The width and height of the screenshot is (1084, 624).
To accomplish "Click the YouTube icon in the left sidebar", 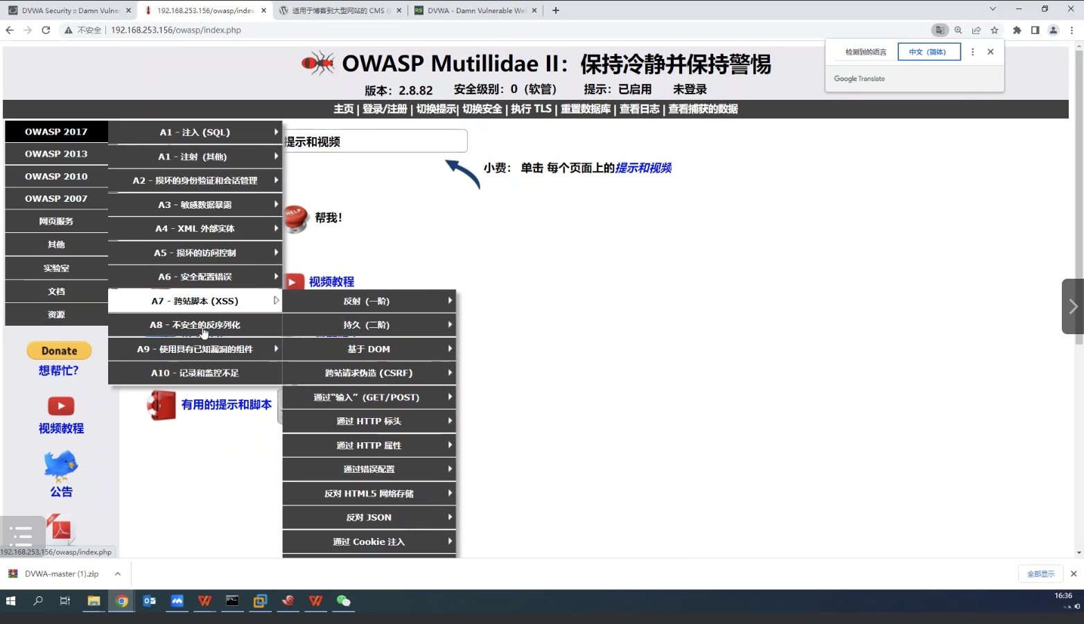I will point(61,406).
